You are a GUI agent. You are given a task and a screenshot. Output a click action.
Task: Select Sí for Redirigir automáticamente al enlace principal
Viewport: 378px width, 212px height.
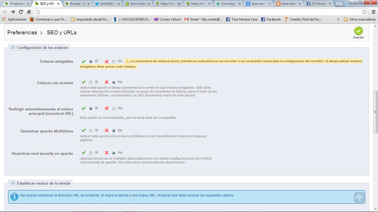pos(91,109)
